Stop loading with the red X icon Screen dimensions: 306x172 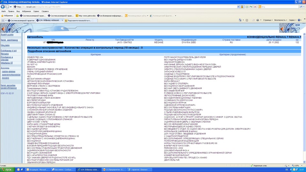[255, 7]
